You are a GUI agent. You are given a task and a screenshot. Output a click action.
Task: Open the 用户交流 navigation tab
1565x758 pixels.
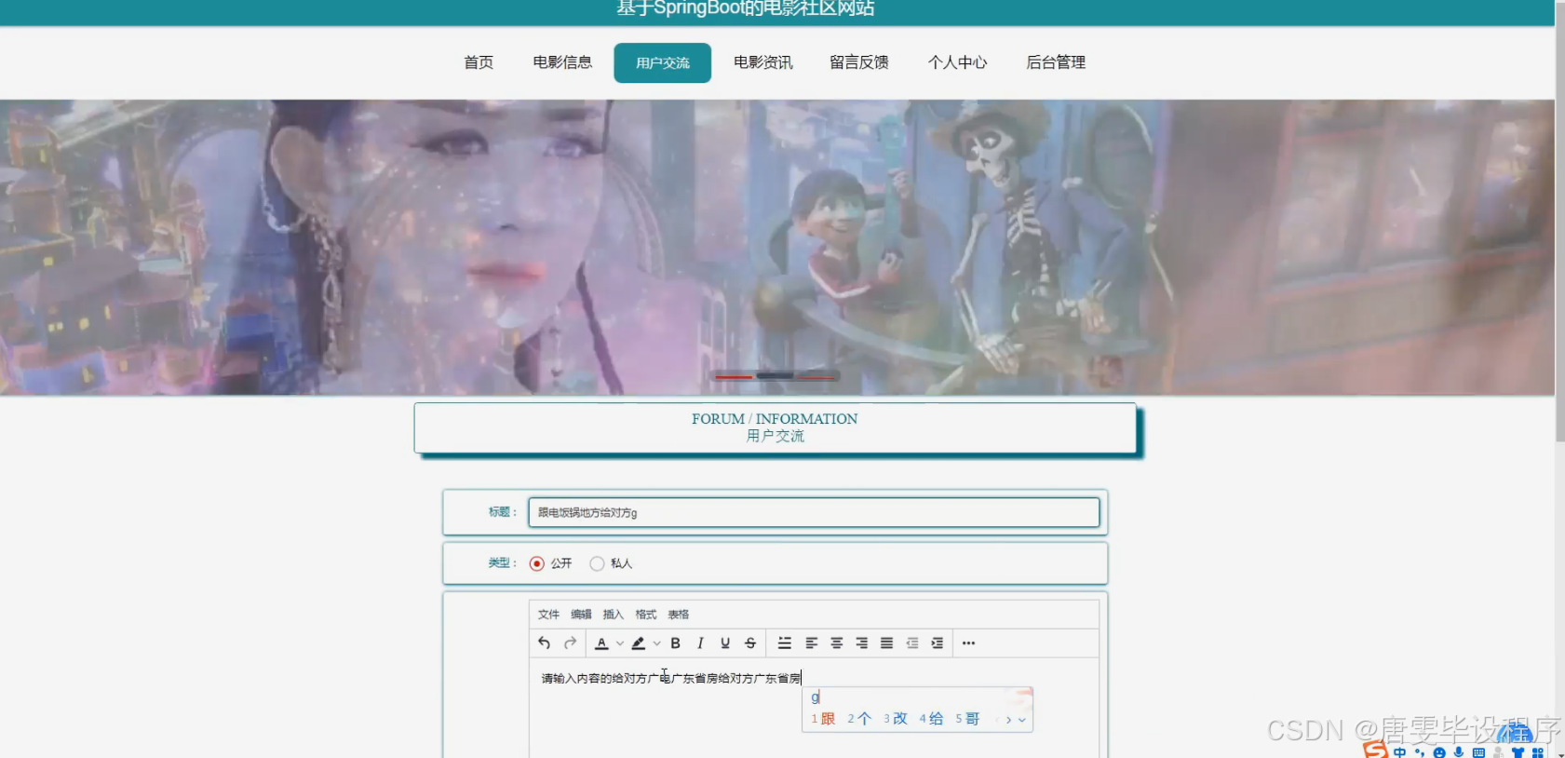663,63
